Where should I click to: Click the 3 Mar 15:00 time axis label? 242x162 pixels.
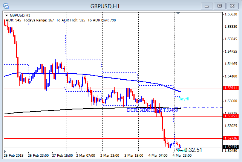point(134,156)
